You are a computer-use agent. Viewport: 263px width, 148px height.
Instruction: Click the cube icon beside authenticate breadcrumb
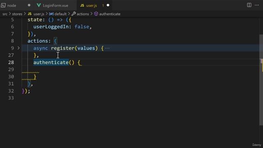pos(96,14)
